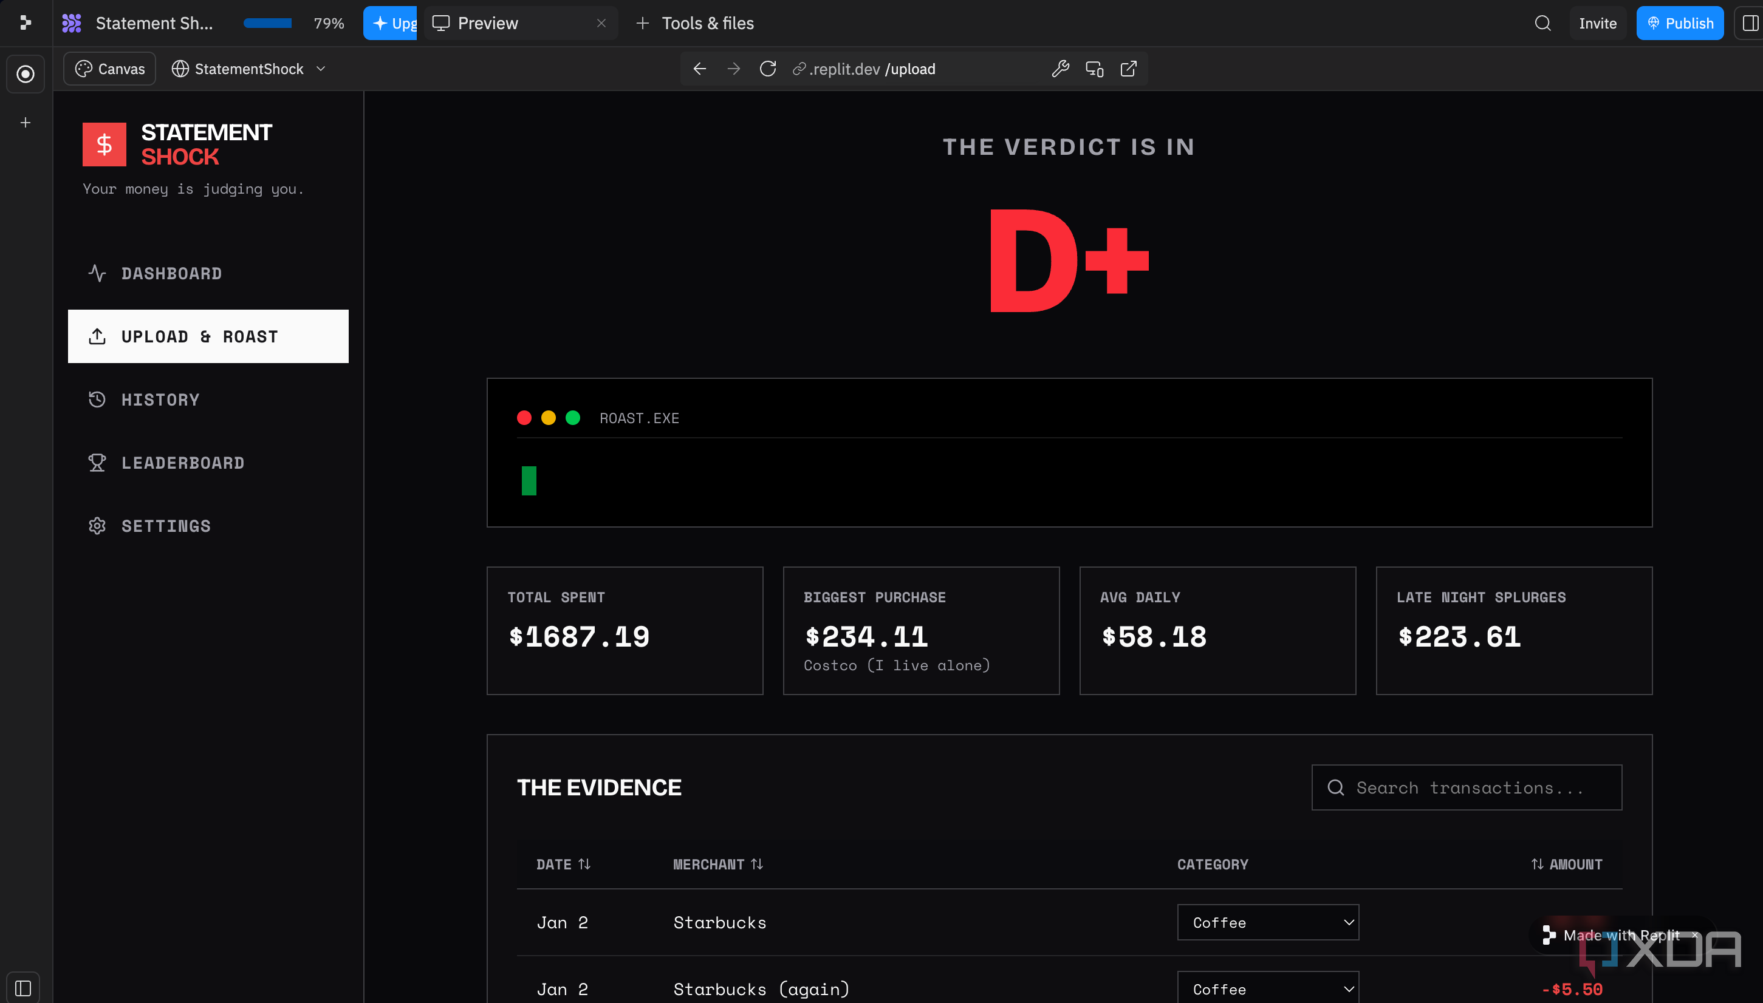Reload the preview page
The width and height of the screenshot is (1763, 1003).
tap(768, 69)
